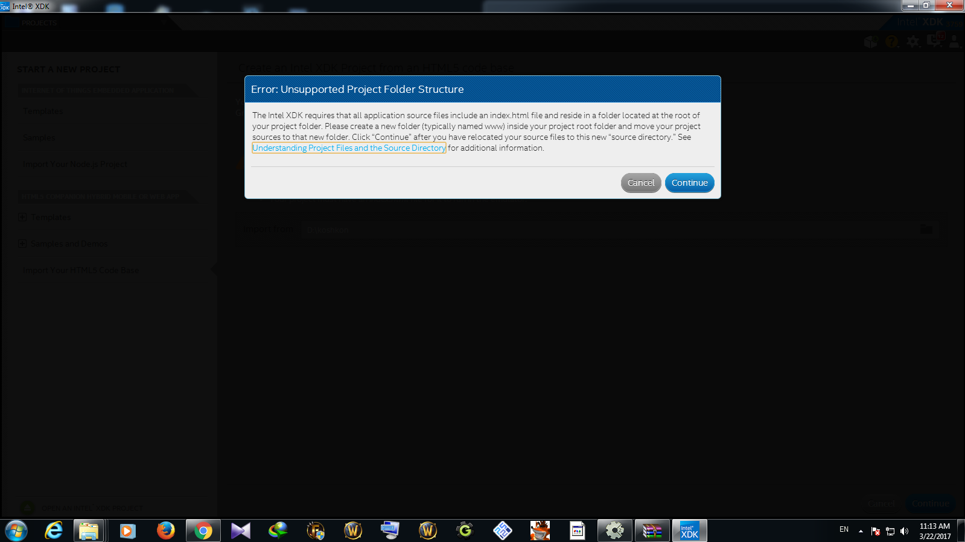Open the green G gear icon in taskbar
965x542 pixels.
(465, 531)
